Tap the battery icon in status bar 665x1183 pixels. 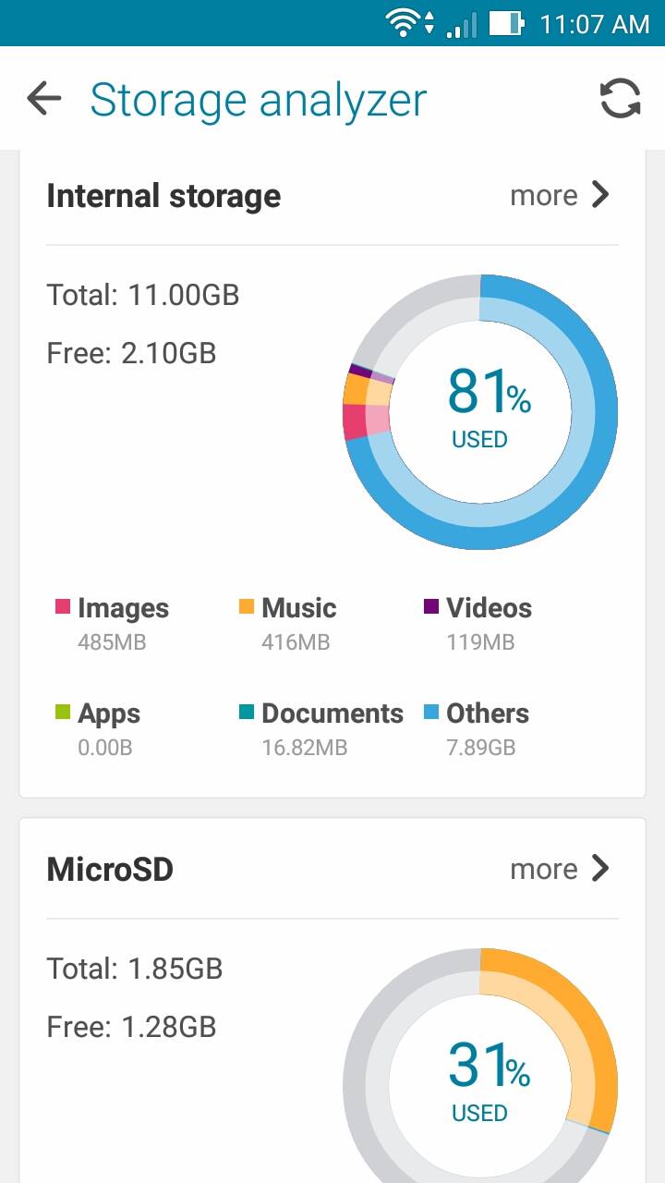coord(504,23)
